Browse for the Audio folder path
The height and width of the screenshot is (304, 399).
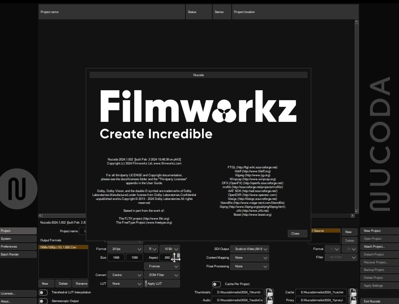click(x=269, y=300)
